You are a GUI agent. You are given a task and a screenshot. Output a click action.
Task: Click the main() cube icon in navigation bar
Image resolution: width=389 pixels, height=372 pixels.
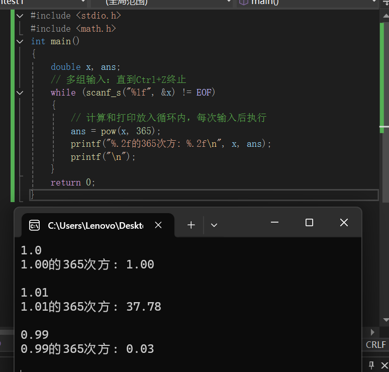pyautogui.click(x=243, y=2)
